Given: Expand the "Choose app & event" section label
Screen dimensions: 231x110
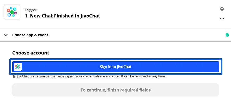Looking at the screenshot, I should [x=30, y=35].
